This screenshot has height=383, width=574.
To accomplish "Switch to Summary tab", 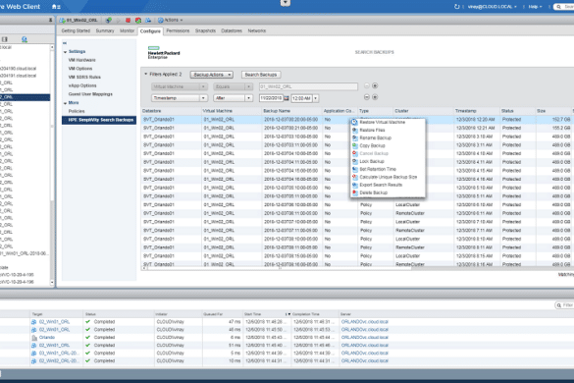I will pos(105,30).
